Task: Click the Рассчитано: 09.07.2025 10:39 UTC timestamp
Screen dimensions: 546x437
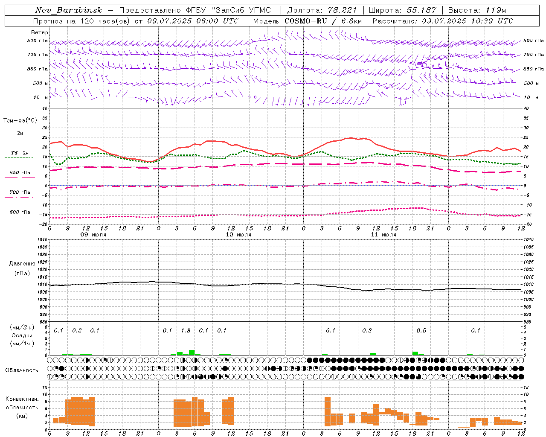Action: (443, 21)
